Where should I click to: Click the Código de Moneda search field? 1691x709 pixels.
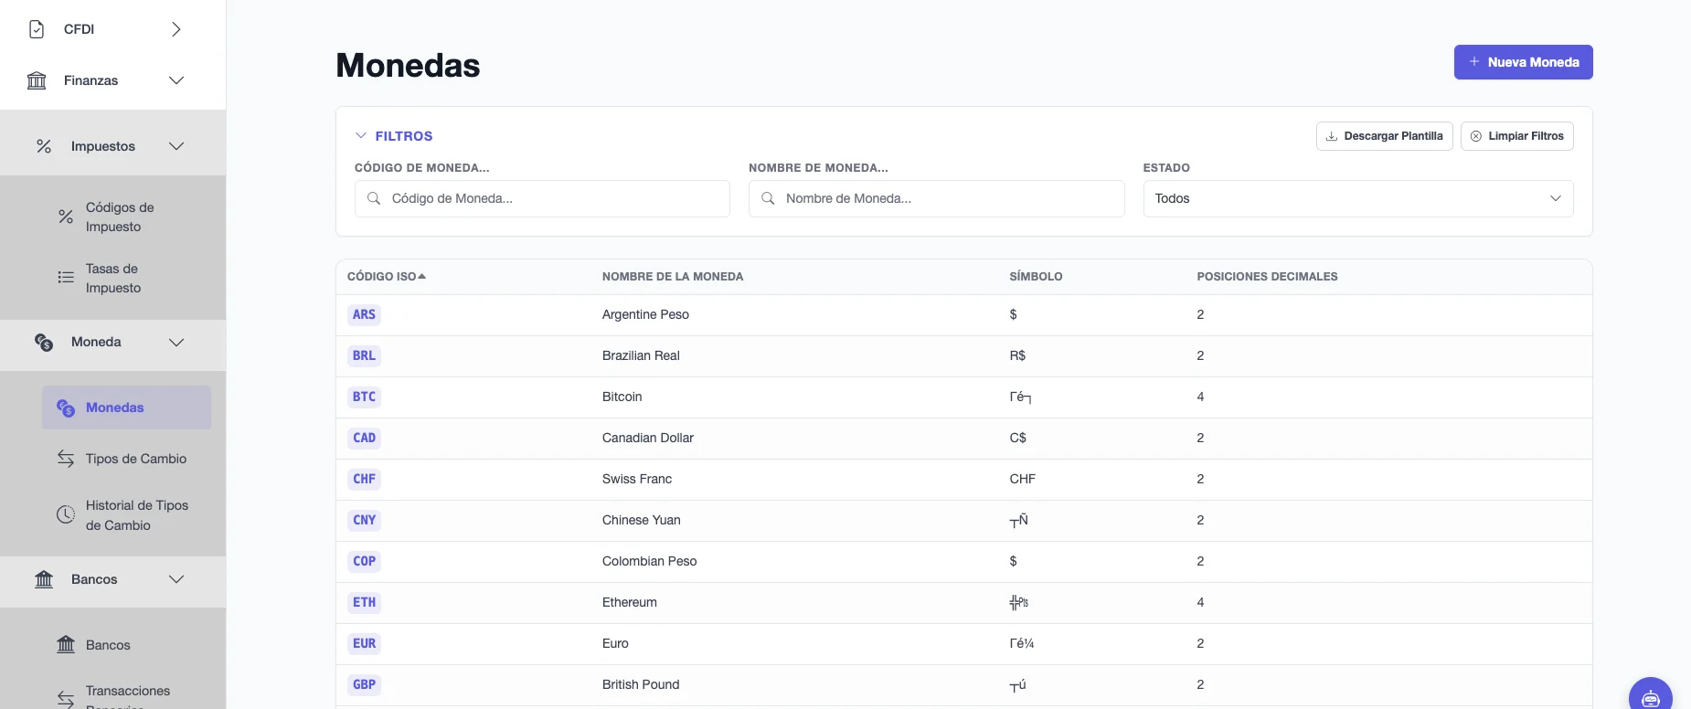point(542,198)
